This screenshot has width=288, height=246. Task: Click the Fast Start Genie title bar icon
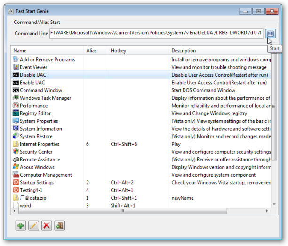click(11, 11)
